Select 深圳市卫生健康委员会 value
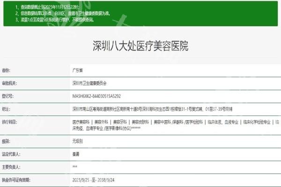 pyautogui.click(x=89, y=83)
